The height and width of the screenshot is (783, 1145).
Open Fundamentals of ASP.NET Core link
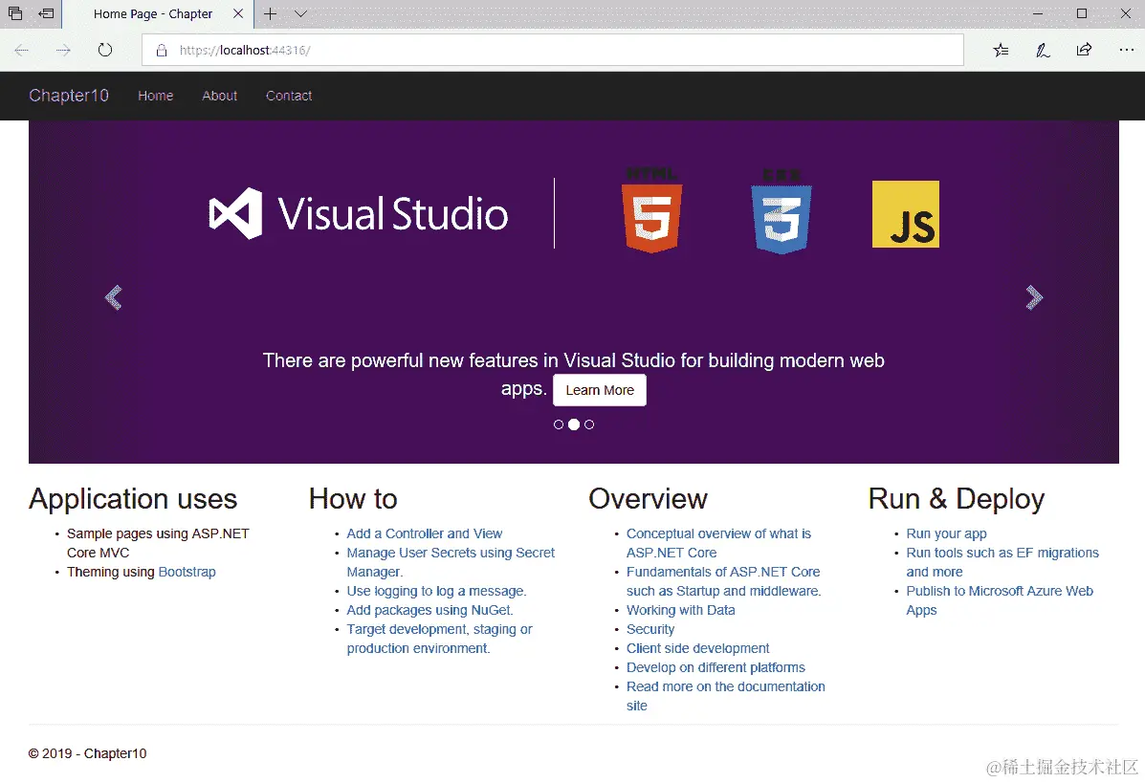point(723,581)
